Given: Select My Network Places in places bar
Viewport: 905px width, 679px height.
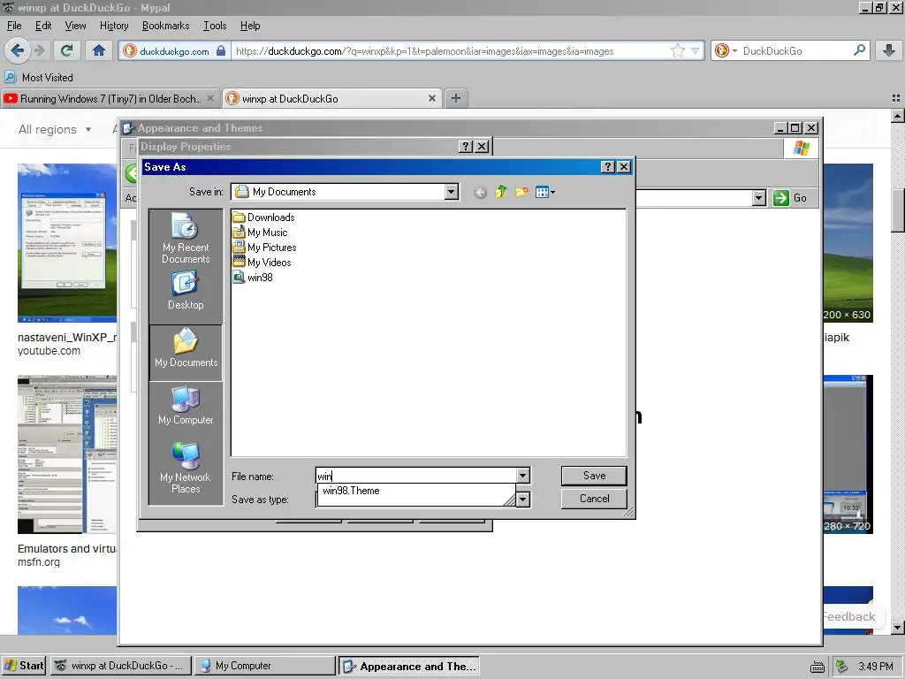Looking at the screenshot, I should (x=186, y=468).
